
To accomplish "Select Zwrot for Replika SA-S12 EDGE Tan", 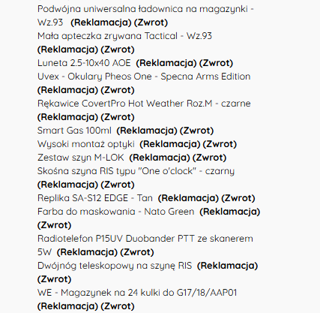I will (238, 198).
